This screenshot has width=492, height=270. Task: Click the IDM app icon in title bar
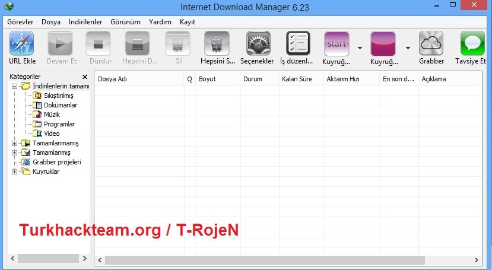coord(9,6)
